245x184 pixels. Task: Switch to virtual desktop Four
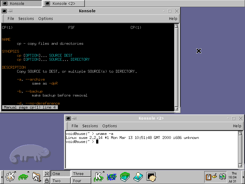[x=81, y=181]
